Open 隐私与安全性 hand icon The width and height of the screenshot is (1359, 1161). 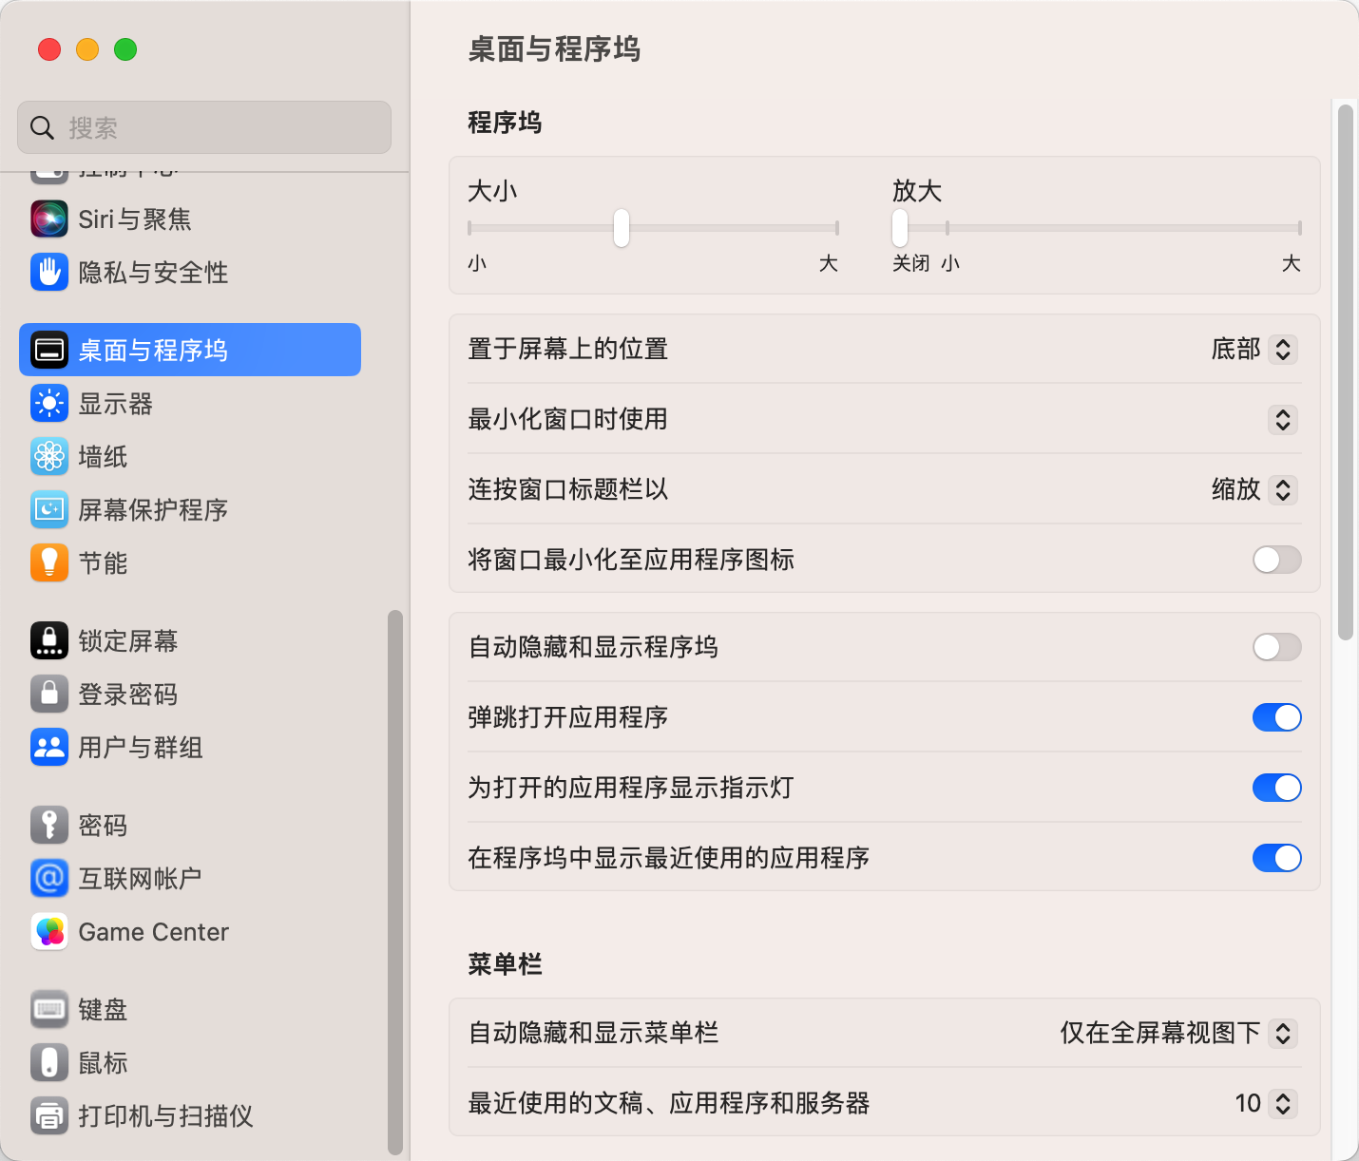tap(49, 273)
